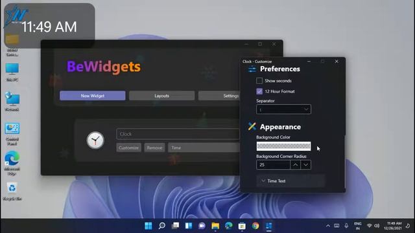Open Microsoft Edge from the taskbar

pos(229,226)
